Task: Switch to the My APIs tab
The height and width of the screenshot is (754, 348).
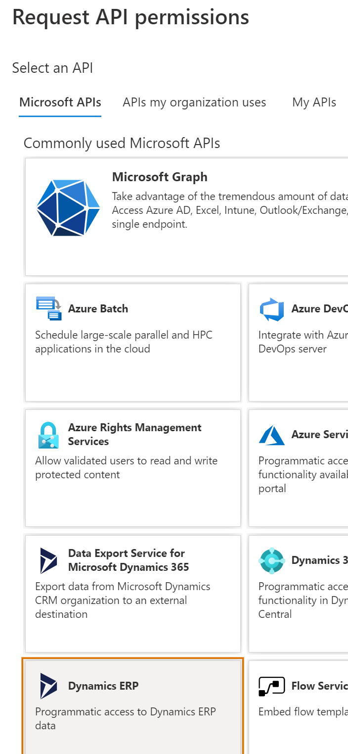Action: pos(314,102)
